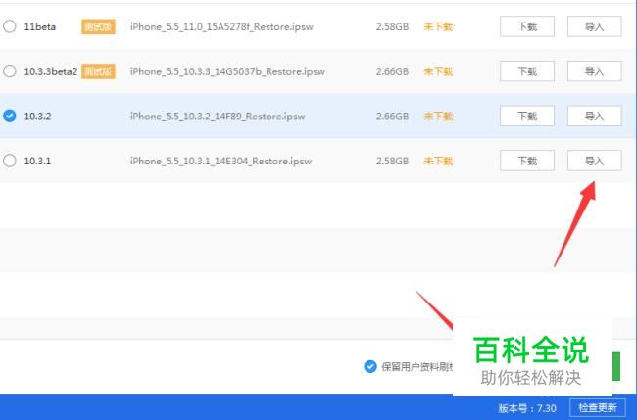Click 导入 for the 10.3.1 firmware
This screenshot has height=420, width=637.
[x=594, y=161]
